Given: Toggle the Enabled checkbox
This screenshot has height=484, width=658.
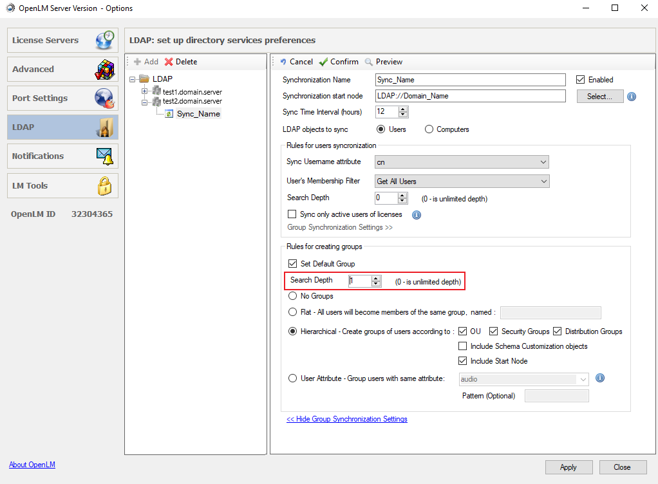Looking at the screenshot, I should [580, 80].
